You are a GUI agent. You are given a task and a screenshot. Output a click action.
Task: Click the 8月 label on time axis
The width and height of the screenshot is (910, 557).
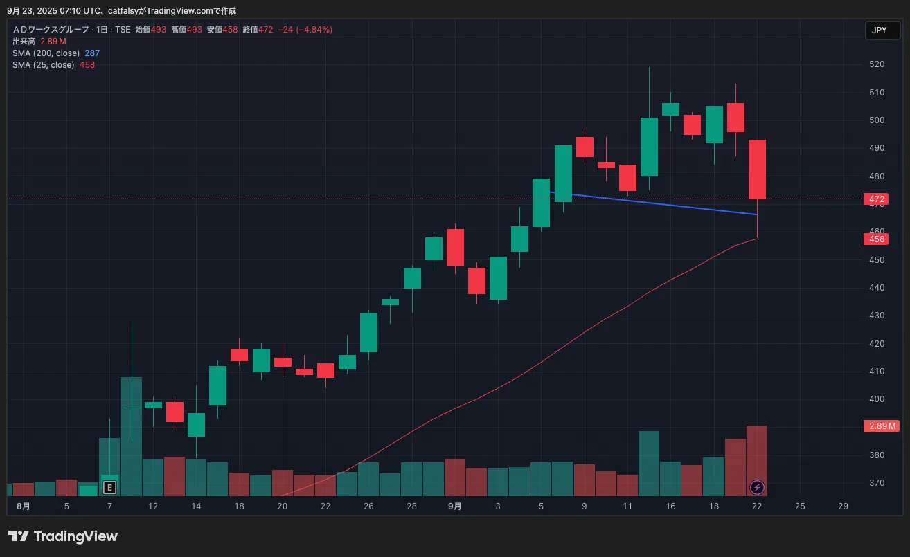click(x=23, y=506)
